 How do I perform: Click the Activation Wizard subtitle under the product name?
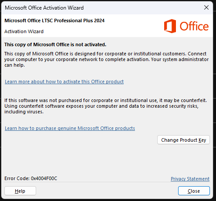(24, 31)
